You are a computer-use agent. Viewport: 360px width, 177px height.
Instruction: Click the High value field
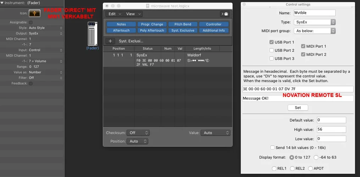click(x=331, y=129)
